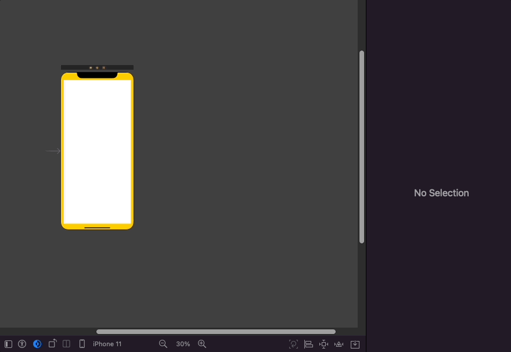This screenshot has height=352, width=511.
Task: Click the vertical canvas scrollbar
Action: (x=361, y=146)
